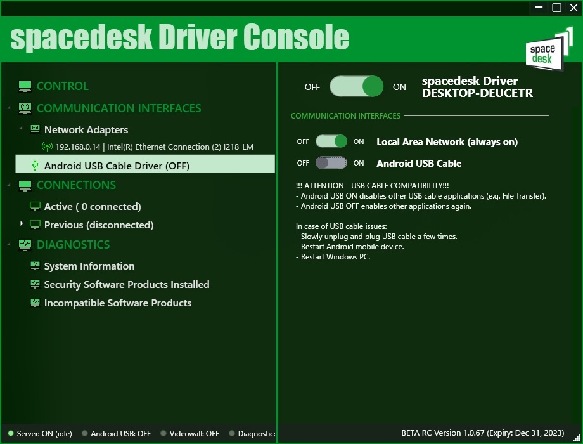Click the Diagnostic status text
The width and height of the screenshot is (583, 444).
click(257, 434)
